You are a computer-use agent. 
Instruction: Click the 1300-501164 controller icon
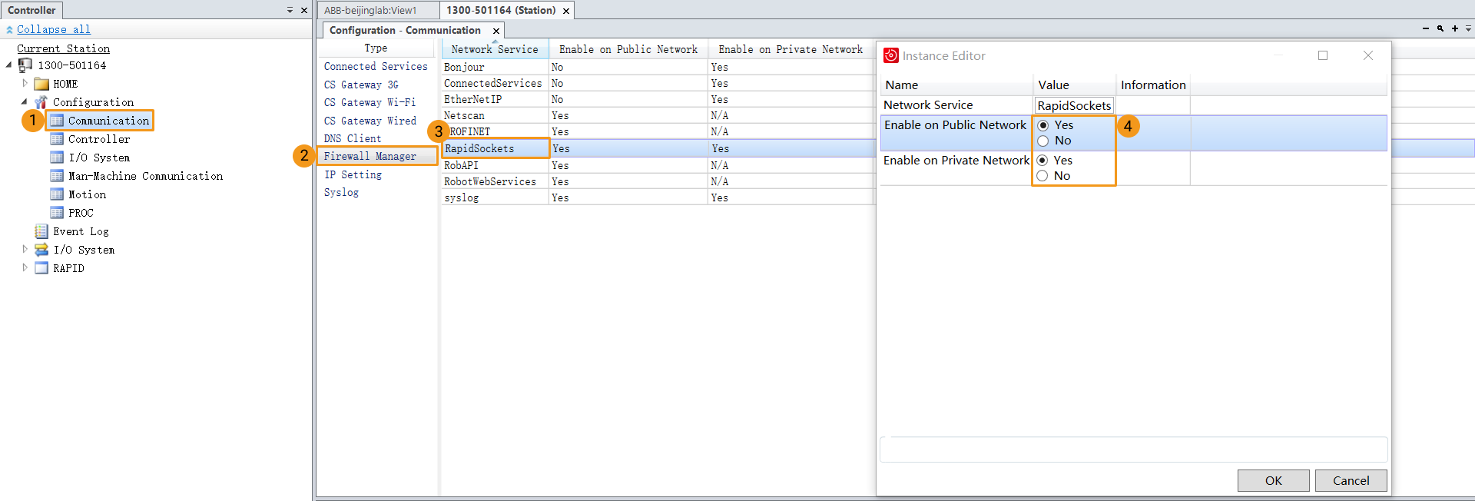(25, 65)
